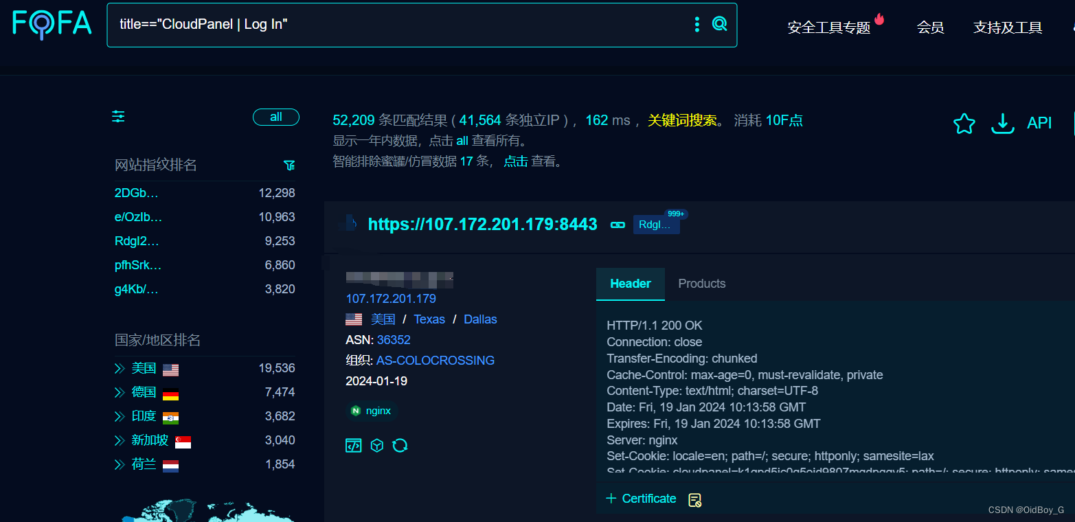Click the certificate document icon
The width and height of the screenshot is (1075, 522).
click(694, 500)
